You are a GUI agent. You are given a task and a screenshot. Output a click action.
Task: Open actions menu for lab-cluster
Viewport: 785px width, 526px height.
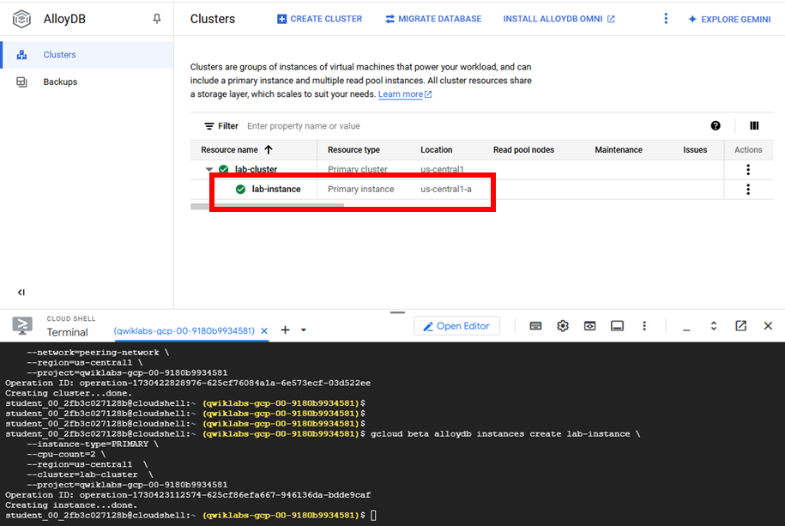(748, 169)
